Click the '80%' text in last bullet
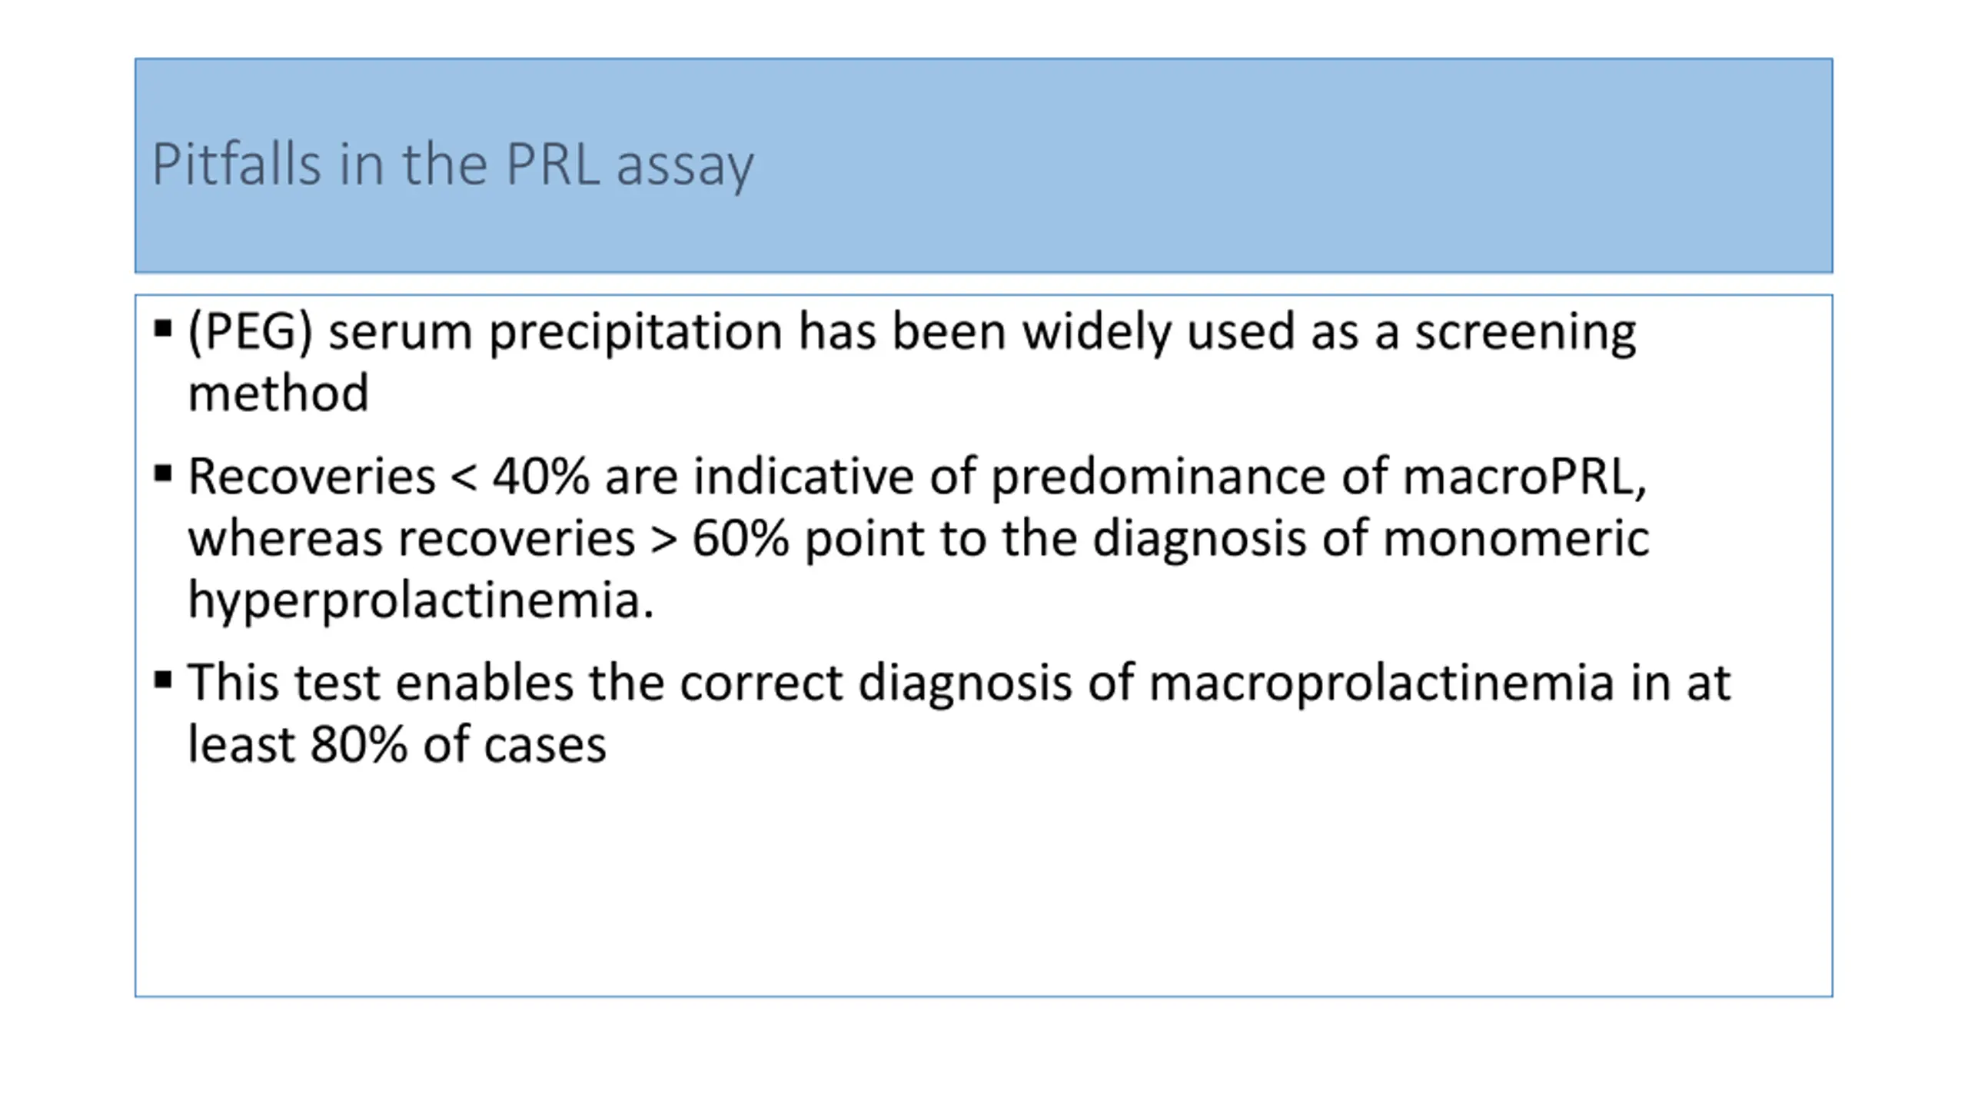The width and height of the screenshot is (1968, 1107). click(x=359, y=745)
